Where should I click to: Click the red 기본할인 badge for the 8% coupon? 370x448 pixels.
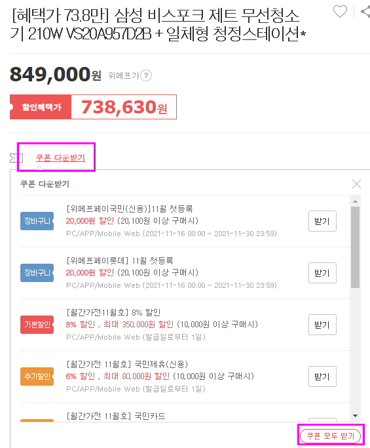(37, 325)
